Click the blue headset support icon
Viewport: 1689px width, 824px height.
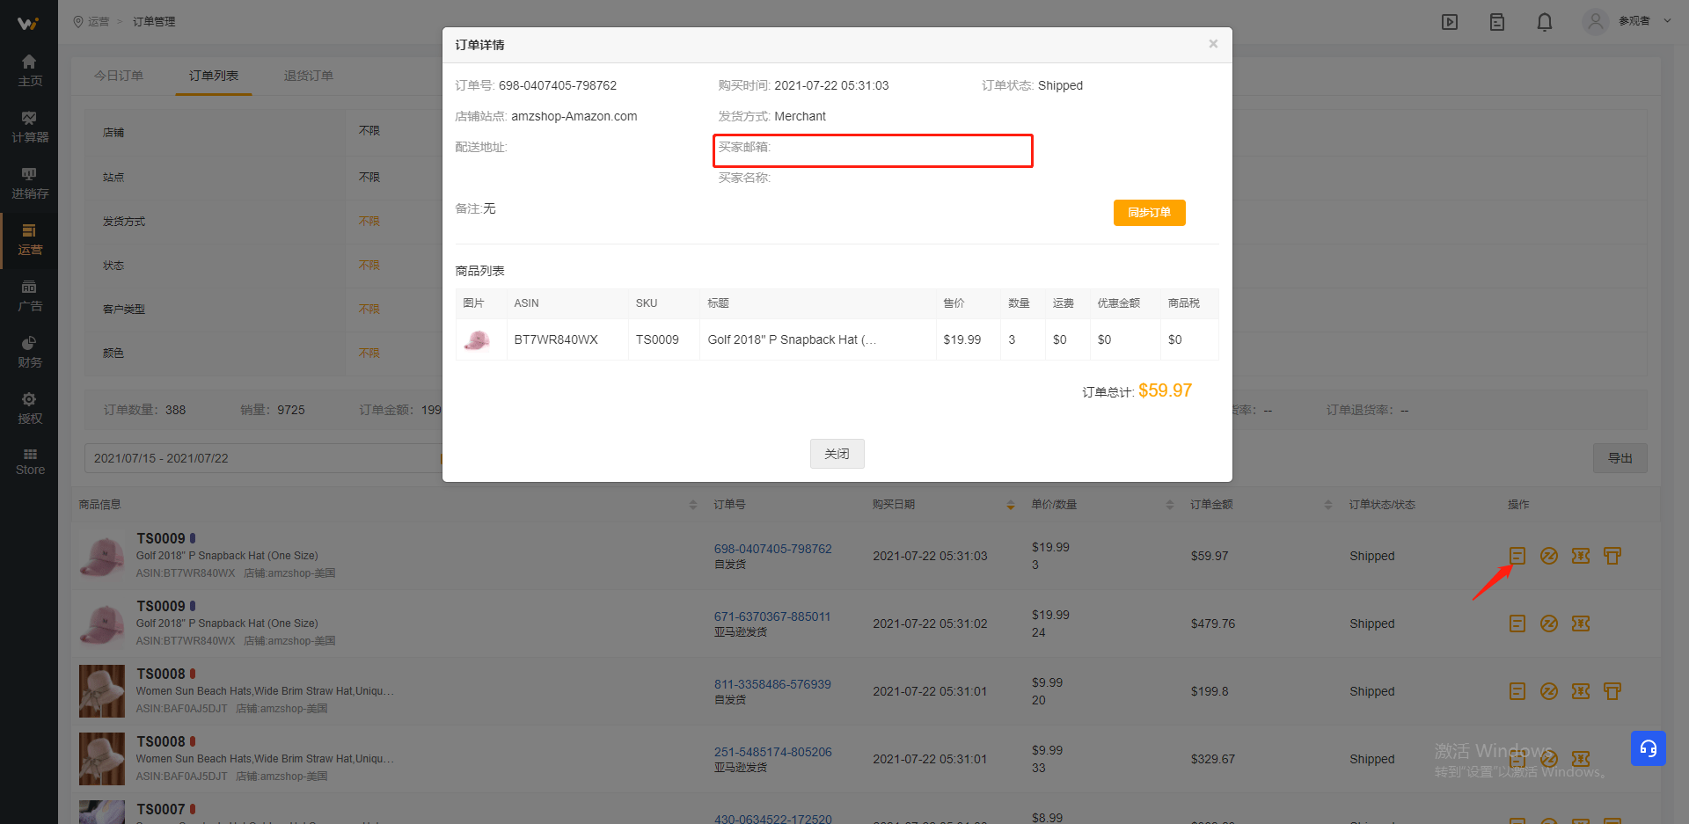1648,748
